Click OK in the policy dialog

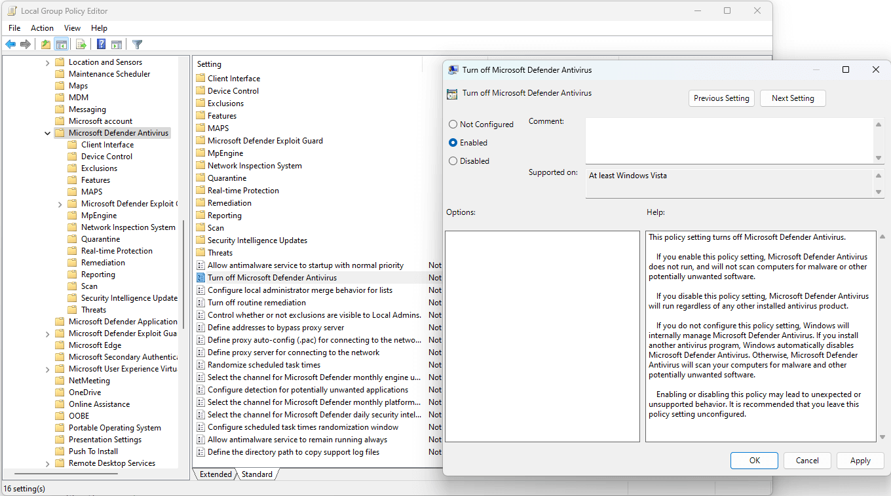[754, 461]
